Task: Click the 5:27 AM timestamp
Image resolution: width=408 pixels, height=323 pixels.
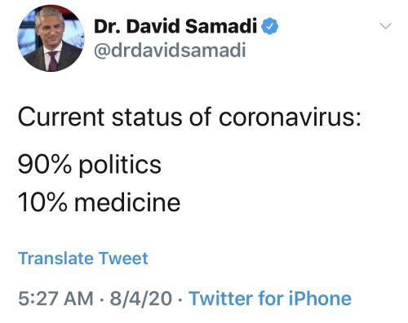Action: (x=55, y=299)
